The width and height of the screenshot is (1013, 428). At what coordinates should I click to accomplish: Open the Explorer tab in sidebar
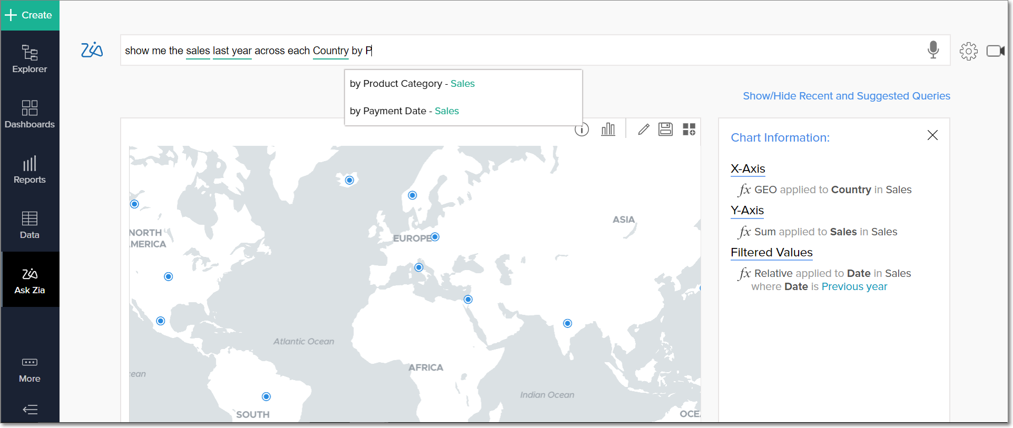pyautogui.click(x=29, y=59)
